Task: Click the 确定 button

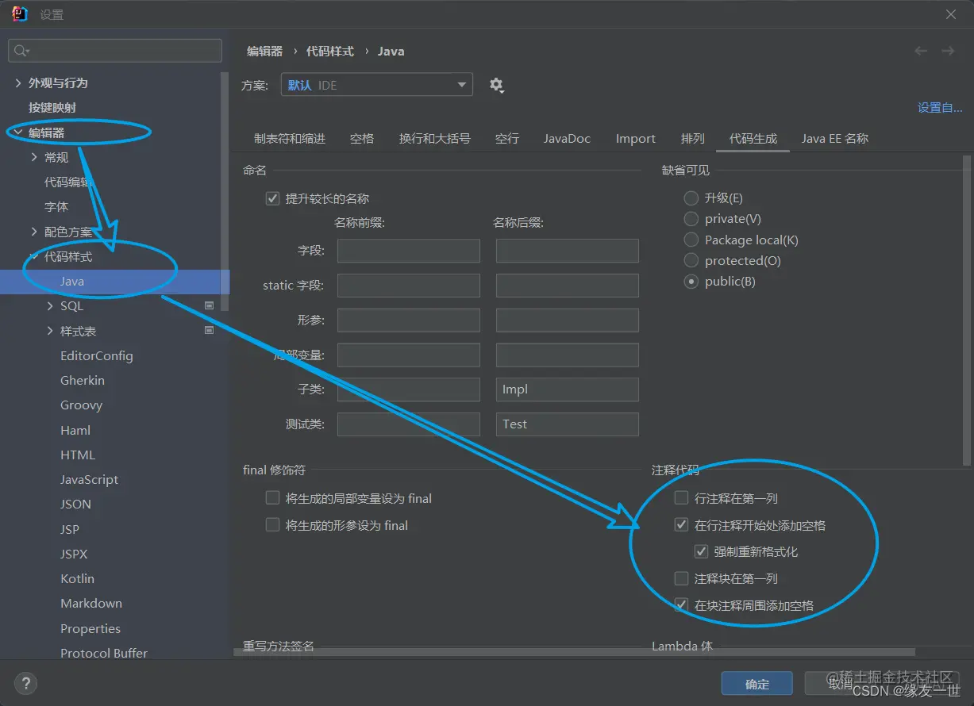Action: (x=756, y=683)
